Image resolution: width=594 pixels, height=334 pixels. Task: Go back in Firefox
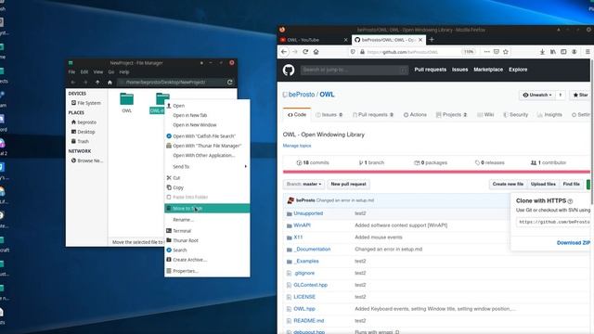(x=284, y=52)
